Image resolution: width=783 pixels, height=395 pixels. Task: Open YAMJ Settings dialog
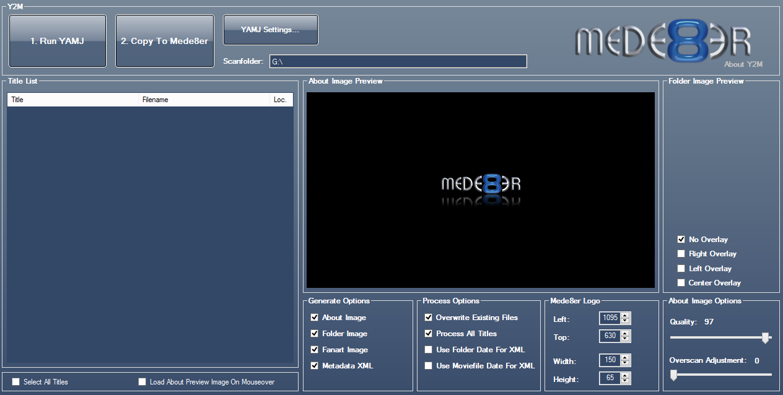[x=270, y=30]
